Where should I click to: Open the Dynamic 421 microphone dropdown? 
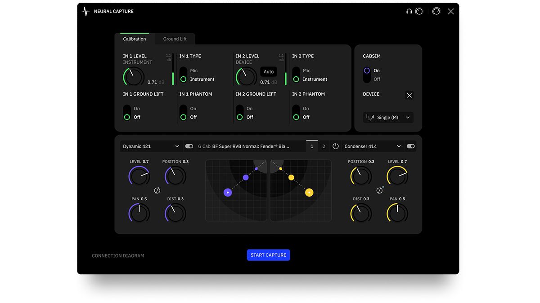click(x=151, y=146)
